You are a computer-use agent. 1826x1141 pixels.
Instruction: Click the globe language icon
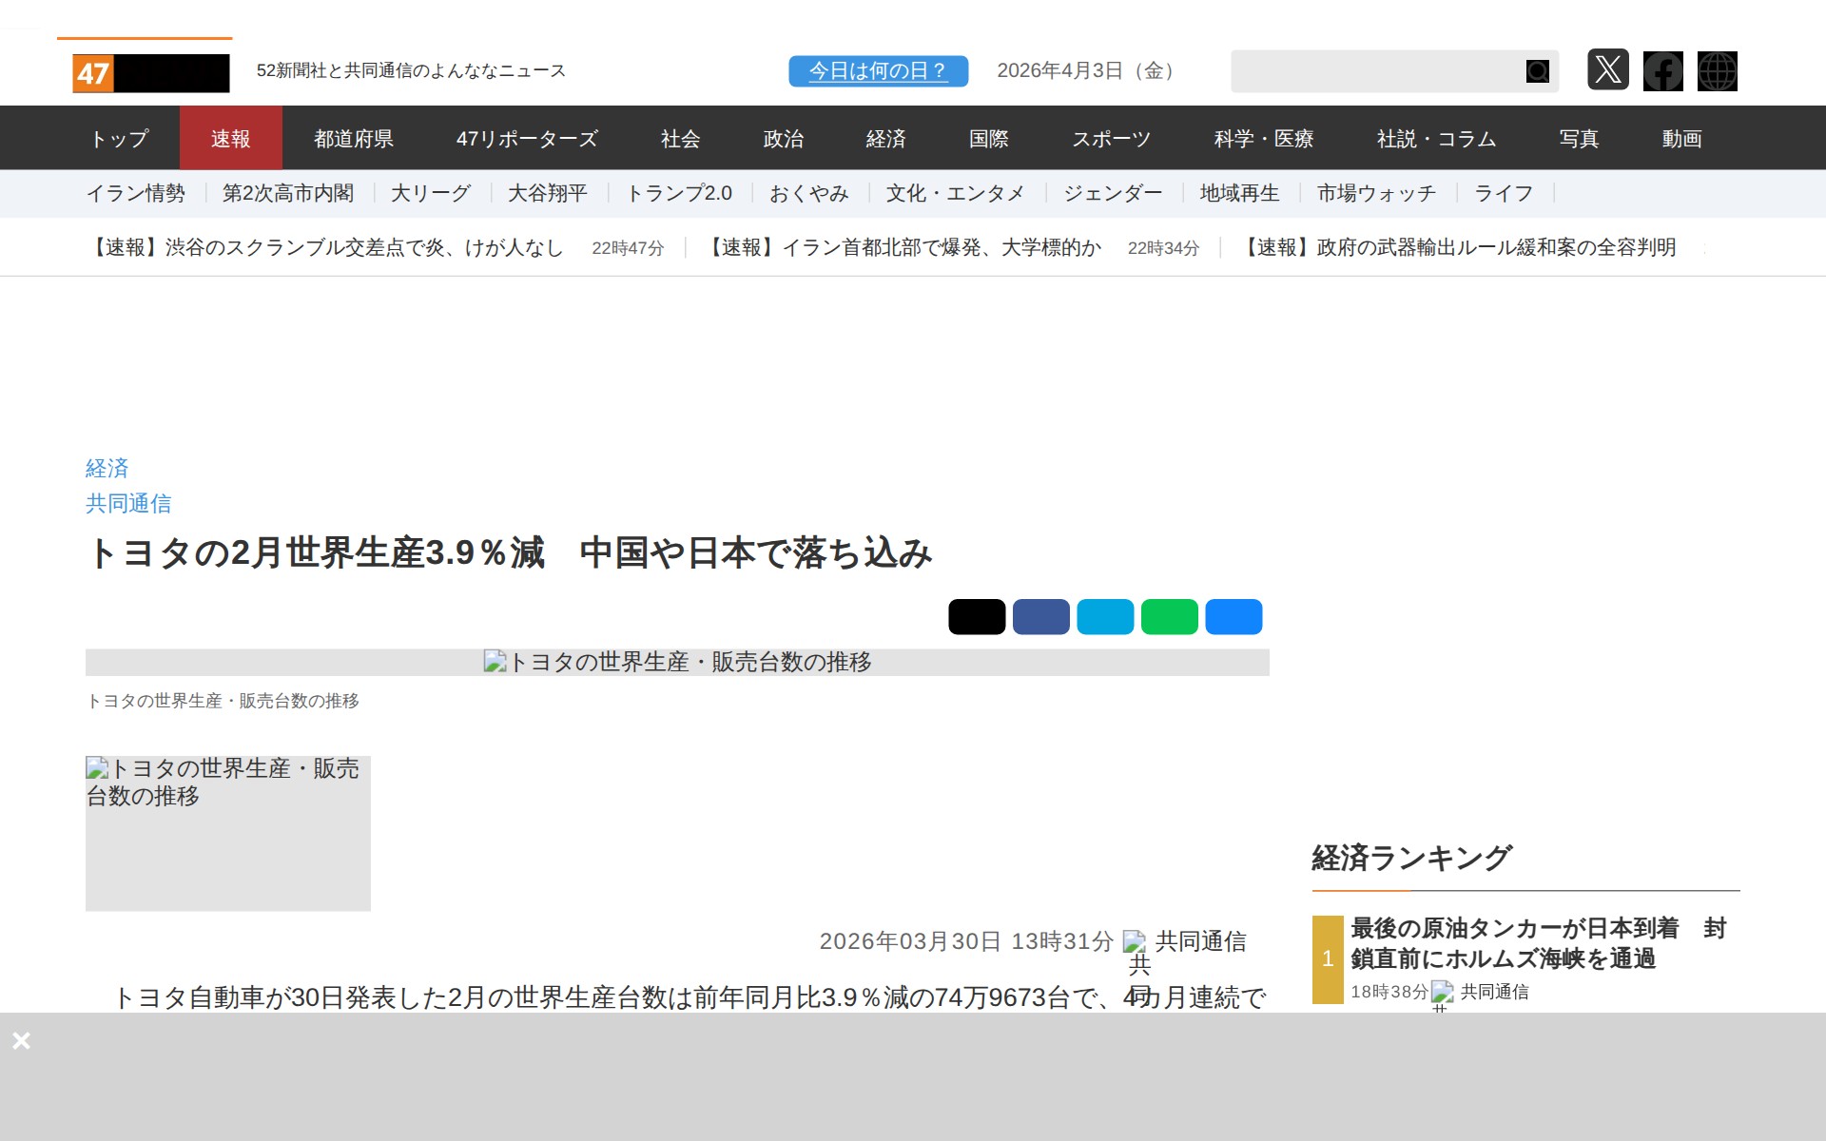pos(1717,71)
